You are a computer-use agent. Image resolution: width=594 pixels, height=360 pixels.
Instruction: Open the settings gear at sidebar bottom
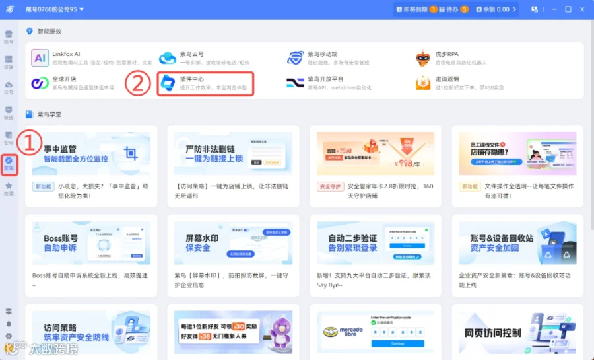click(x=9, y=336)
